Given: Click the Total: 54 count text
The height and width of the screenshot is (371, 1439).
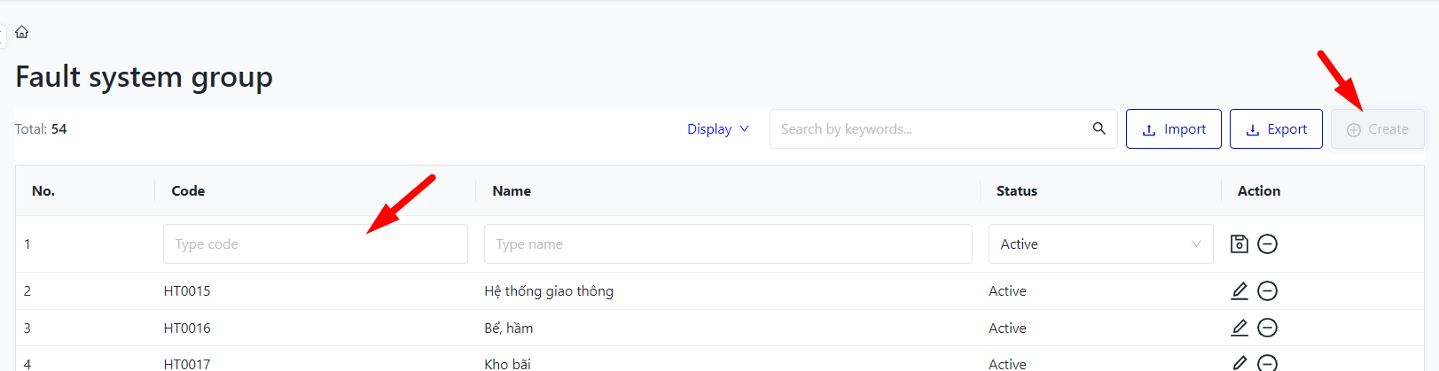Looking at the screenshot, I should click(41, 128).
